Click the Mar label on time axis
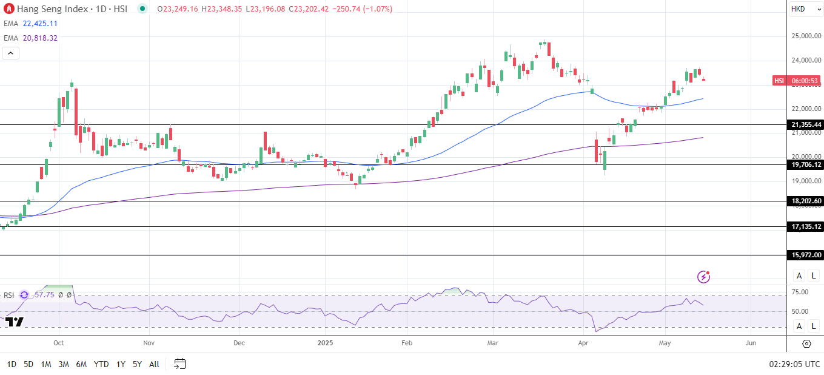The height and width of the screenshot is (375, 824). (492, 343)
